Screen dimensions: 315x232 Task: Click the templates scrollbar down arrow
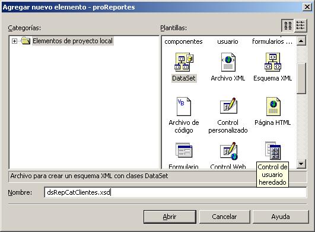301,164
